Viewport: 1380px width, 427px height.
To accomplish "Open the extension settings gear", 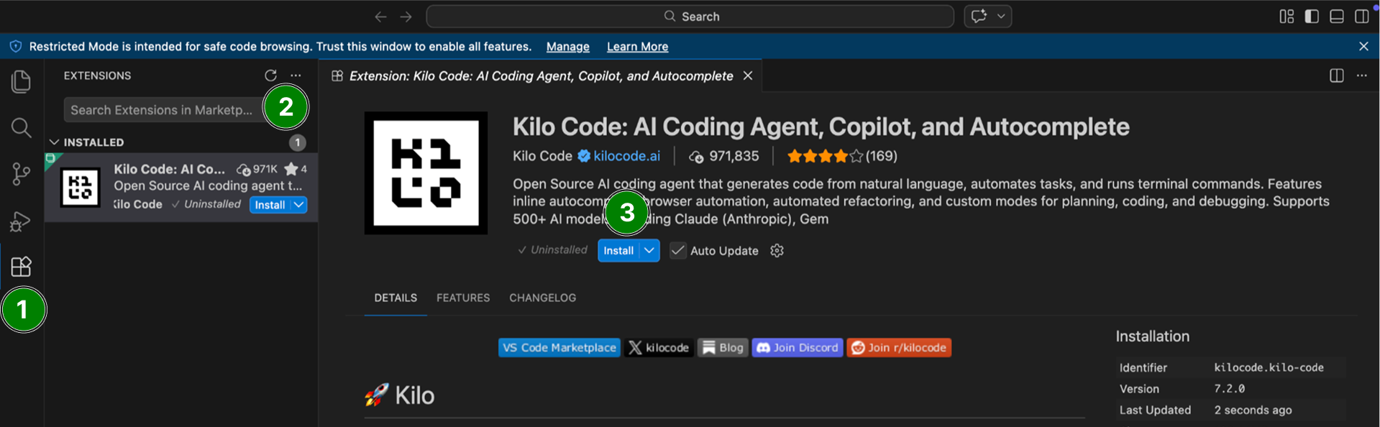I will 777,250.
